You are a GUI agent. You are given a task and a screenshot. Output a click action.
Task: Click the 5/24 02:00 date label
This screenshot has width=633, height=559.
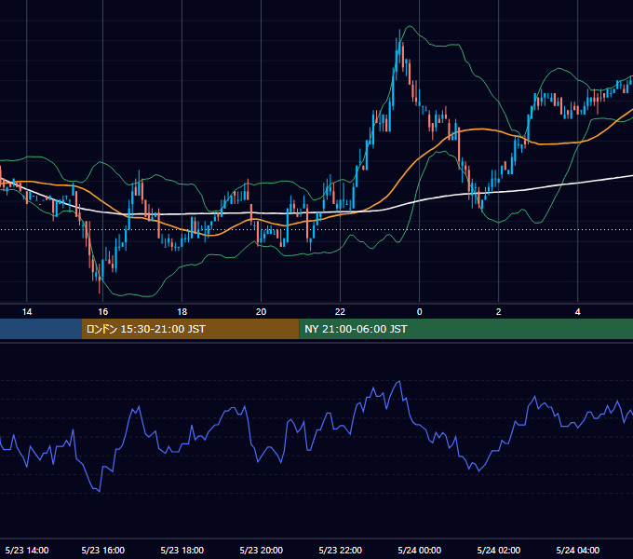499,550
